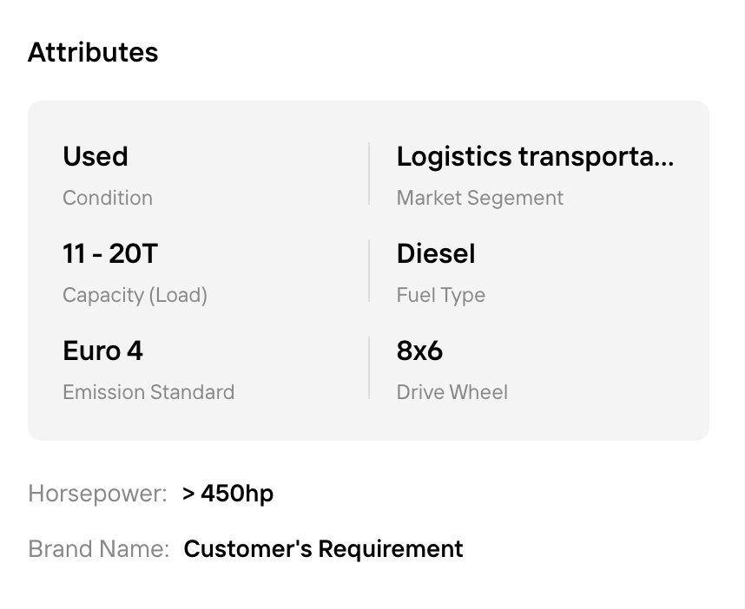Open the 'Customer's Requirement' brand value
The width and height of the screenshot is (745, 609).
(x=323, y=549)
